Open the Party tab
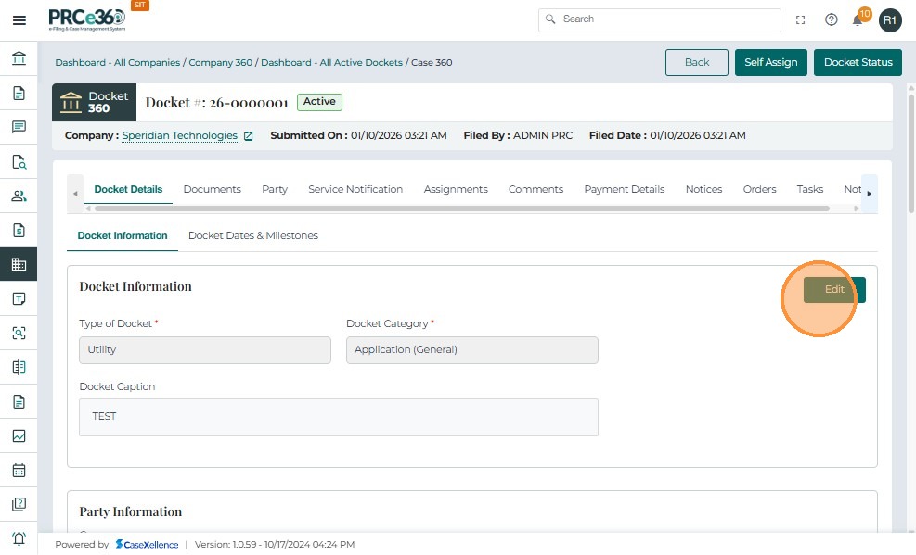 pos(275,189)
